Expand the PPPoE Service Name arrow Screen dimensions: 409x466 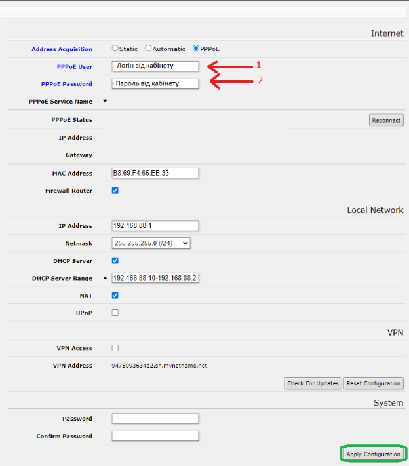pos(105,102)
